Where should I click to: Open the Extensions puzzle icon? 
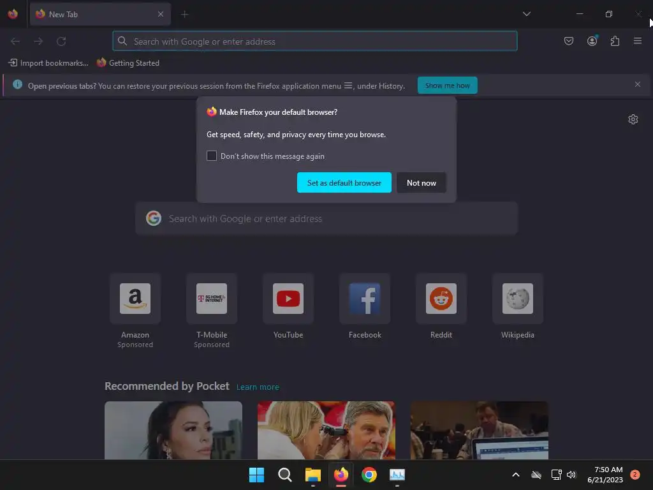(615, 41)
